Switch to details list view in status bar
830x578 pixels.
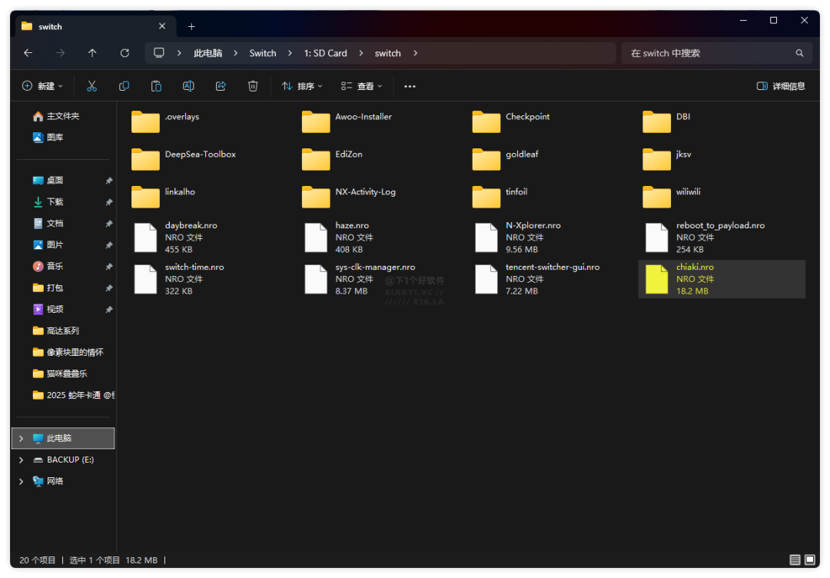pyautogui.click(x=795, y=560)
